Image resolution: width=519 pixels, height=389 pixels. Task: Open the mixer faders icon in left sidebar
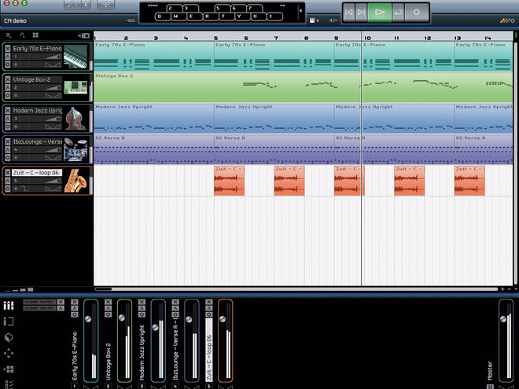click(9, 306)
